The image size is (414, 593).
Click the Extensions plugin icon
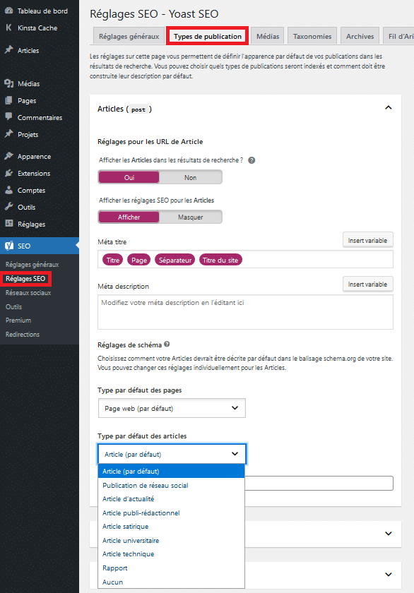coord(8,173)
